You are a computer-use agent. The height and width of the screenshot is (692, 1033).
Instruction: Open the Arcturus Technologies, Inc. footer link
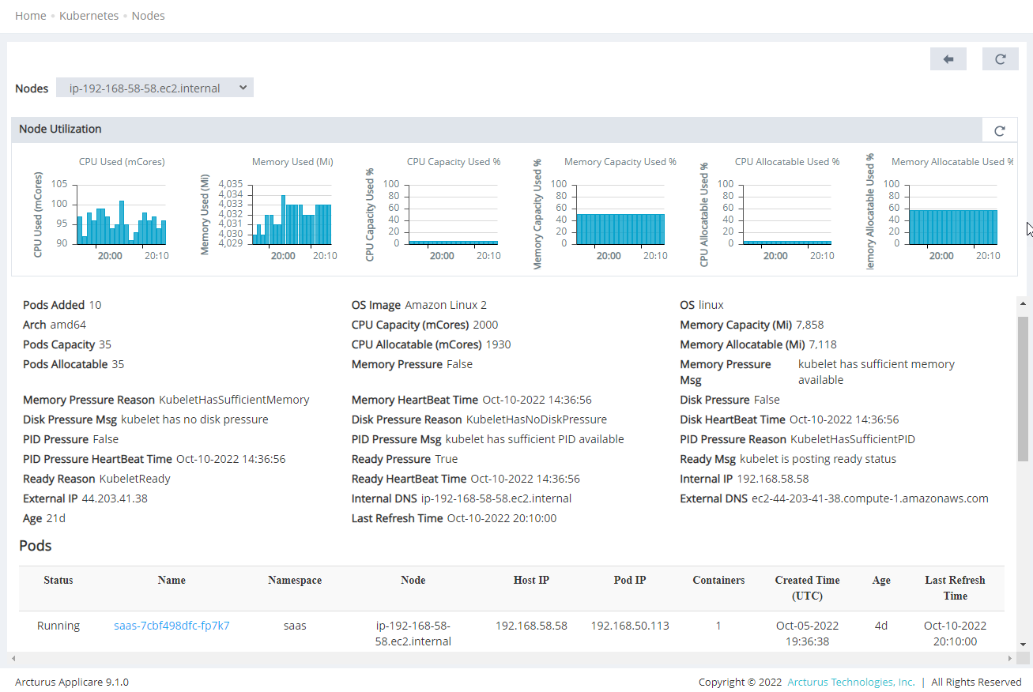(850, 682)
